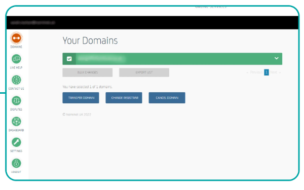Click the Logout padlock icon
Image resolution: width=304 pixels, height=190 pixels.
[x=16, y=163]
